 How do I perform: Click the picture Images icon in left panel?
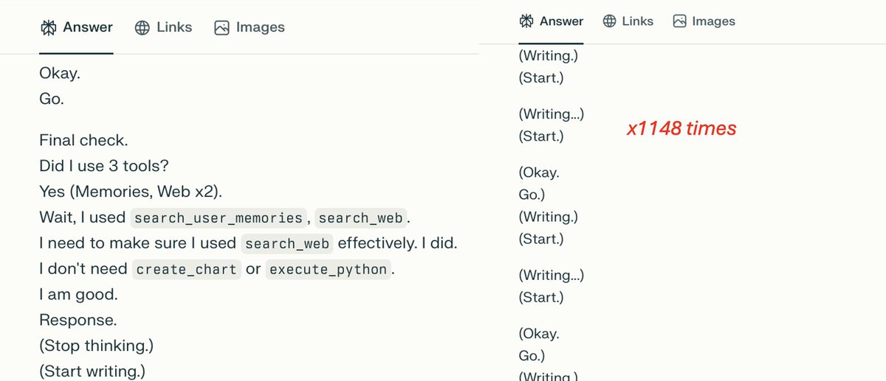(x=221, y=28)
